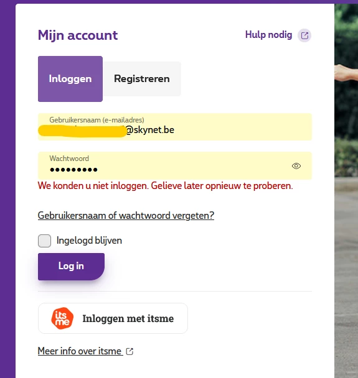Open the Registreren tab
The height and width of the screenshot is (378, 358).
142,79
